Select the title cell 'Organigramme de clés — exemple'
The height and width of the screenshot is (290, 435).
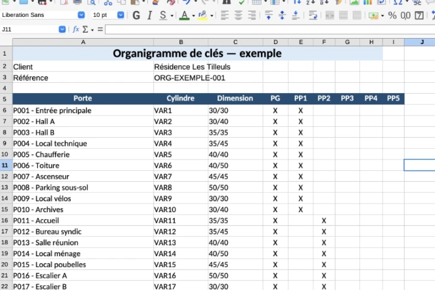pos(197,53)
